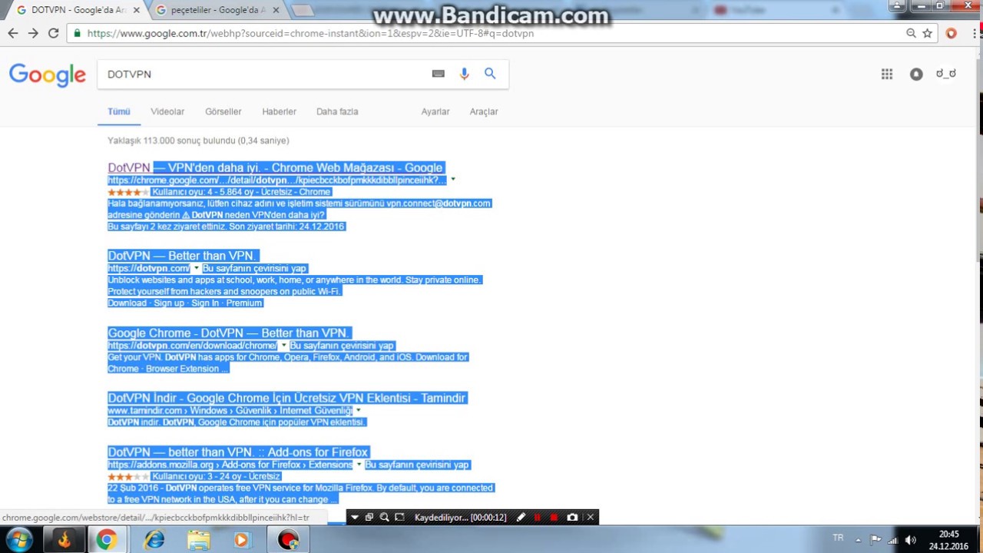Open the Bandicam bar dropdown arrow
This screenshot has width=983, height=553.
[354, 517]
